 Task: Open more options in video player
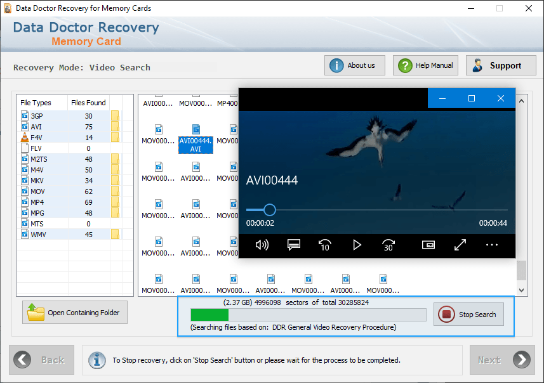coord(491,245)
